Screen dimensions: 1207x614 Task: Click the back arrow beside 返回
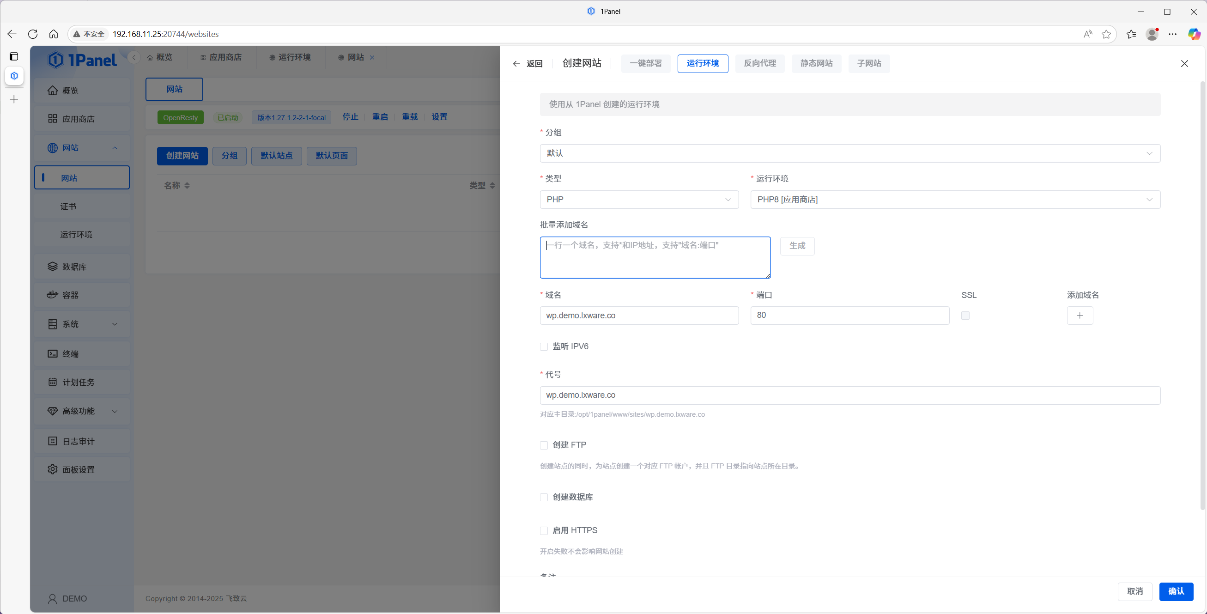[516, 63]
